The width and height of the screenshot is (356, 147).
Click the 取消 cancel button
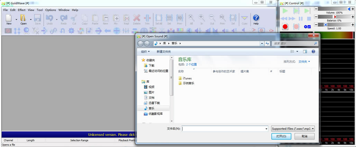(x=304, y=136)
